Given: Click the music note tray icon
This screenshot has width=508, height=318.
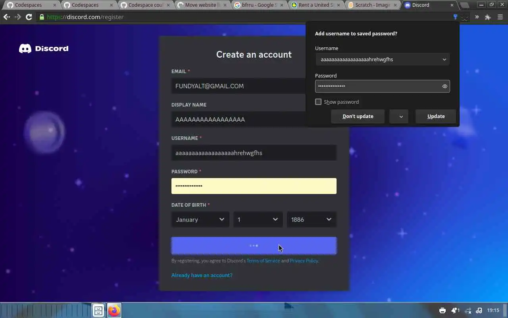Looking at the screenshot, I should click(479, 310).
